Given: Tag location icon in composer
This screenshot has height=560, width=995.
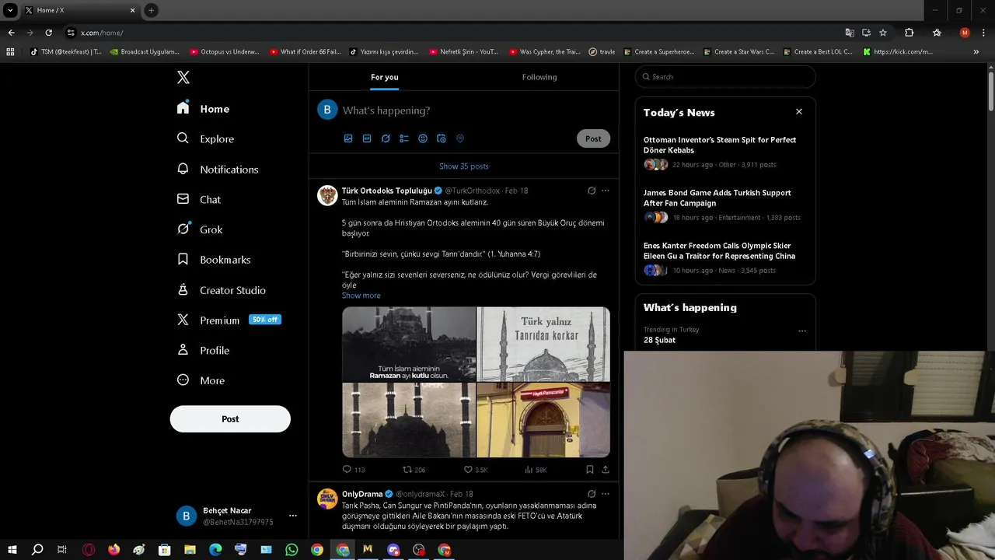Looking at the screenshot, I should (460, 138).
